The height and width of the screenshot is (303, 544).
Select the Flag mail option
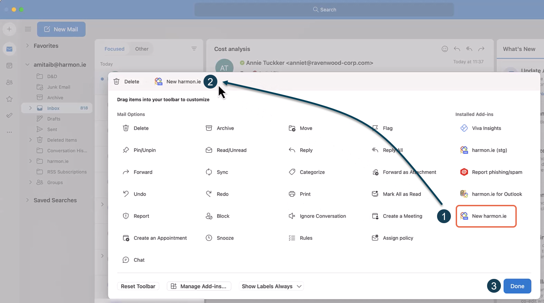382,128
